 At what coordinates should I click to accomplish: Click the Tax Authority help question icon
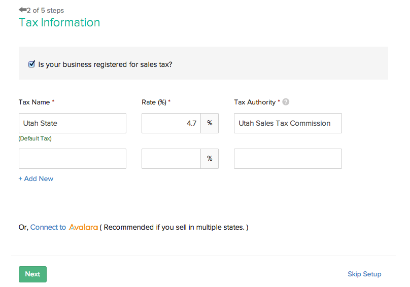point(286,102)
